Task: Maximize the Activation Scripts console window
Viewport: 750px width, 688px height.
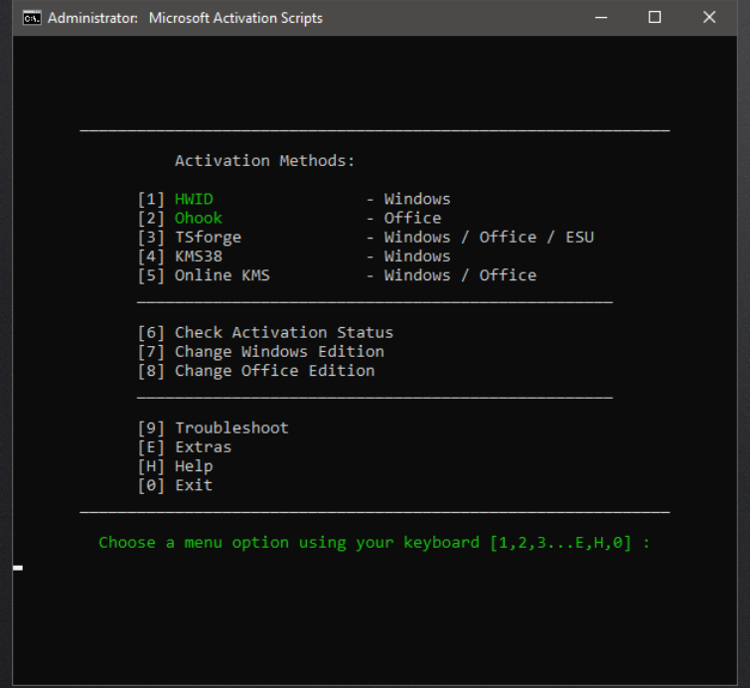Action: [x=655, y=18]
